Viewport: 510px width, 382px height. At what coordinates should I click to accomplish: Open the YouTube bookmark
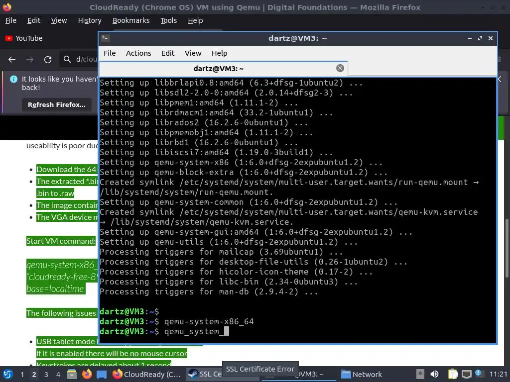[x=24, y=38]
